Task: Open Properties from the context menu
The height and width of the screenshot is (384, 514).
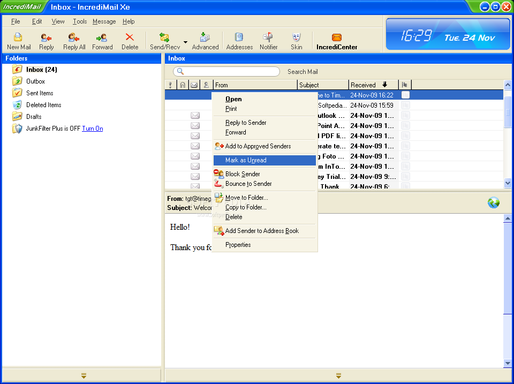Action: click(264, 245)
